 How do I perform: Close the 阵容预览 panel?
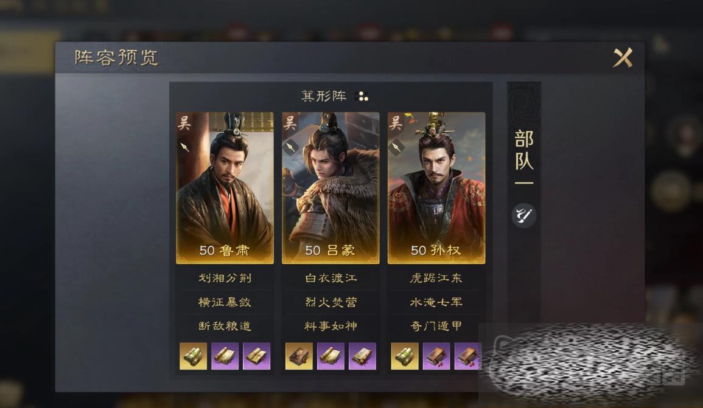pyautogui.click(x=623, y=57)
